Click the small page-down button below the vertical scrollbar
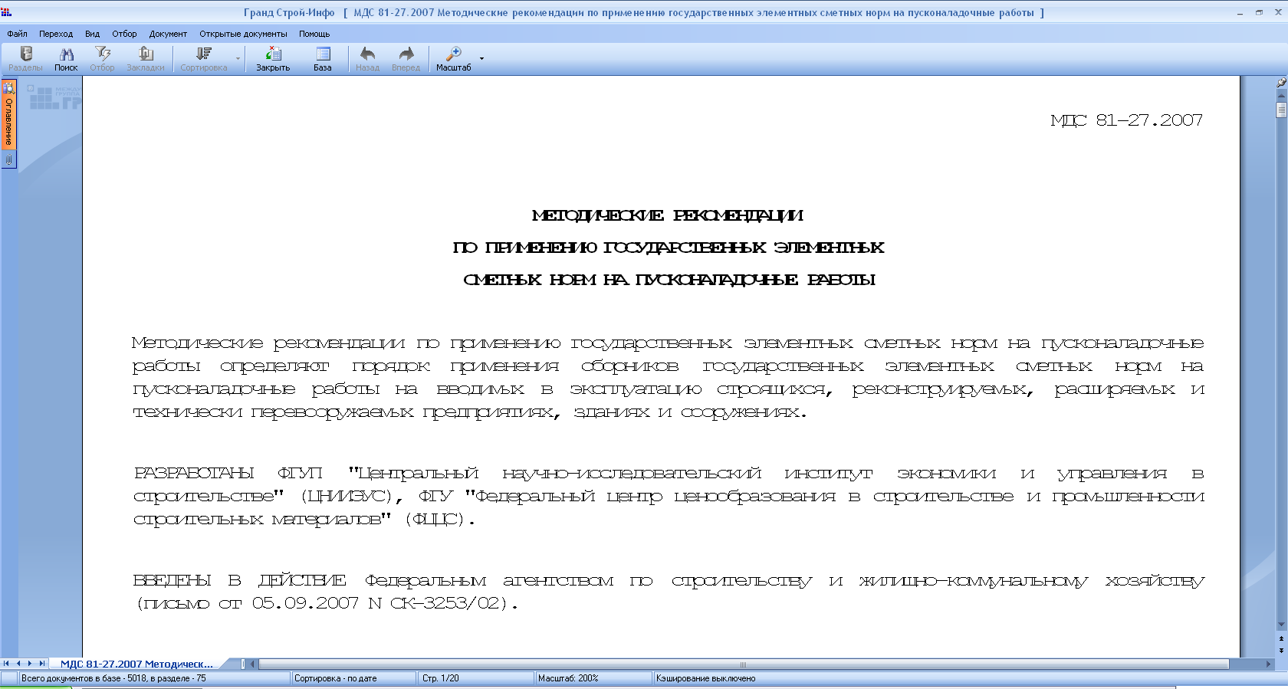Screen dimensions: 1288x689 1281,650
